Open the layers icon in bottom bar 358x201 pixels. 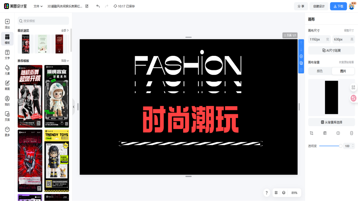pyautogui.click(x=284, y=193)
